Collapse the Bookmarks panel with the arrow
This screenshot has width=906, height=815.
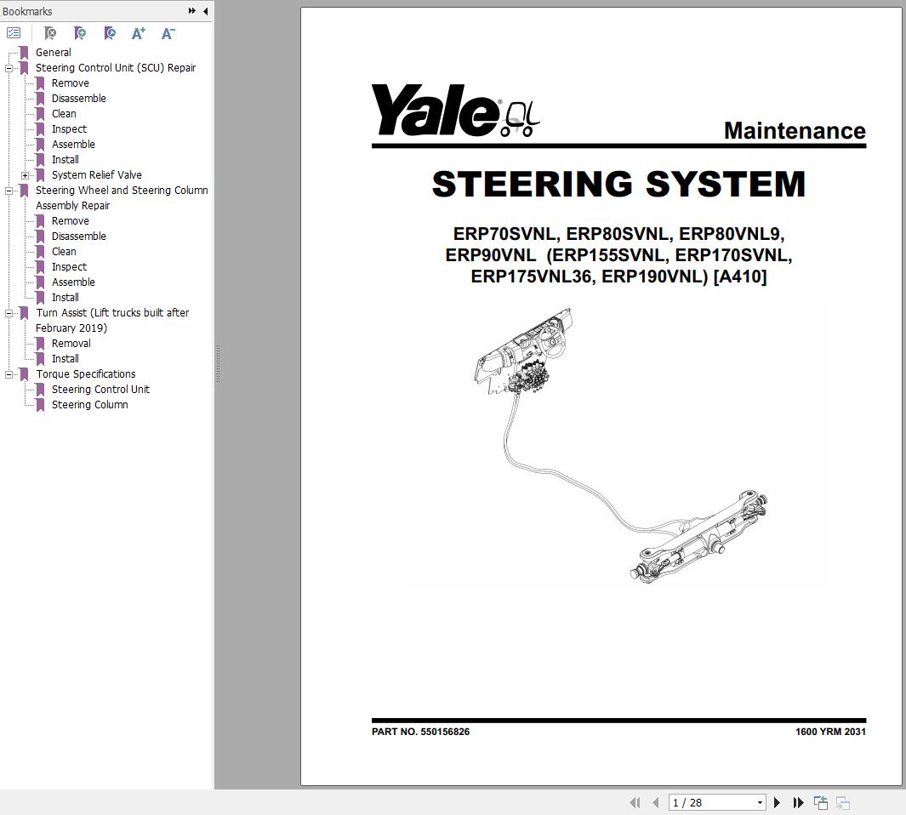point(204,11)
